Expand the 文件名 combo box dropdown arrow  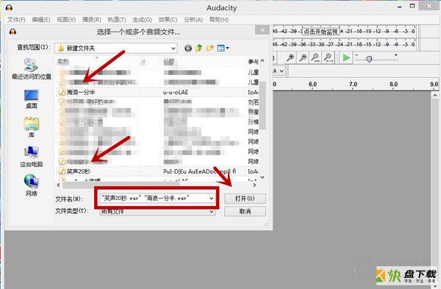pyautogui.click(x=212, y=199)
